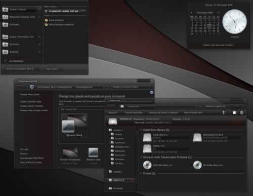Click Control Panel Home in Personalization window
The width and height of the screenshot is (253, 196).
tap(30, 95)
